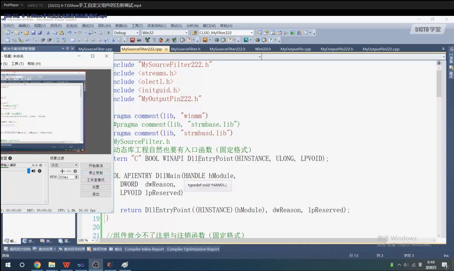Open the audio source settings gear in OBS
The width and height of the screenshot is (454, 271).
click(39, 171)
